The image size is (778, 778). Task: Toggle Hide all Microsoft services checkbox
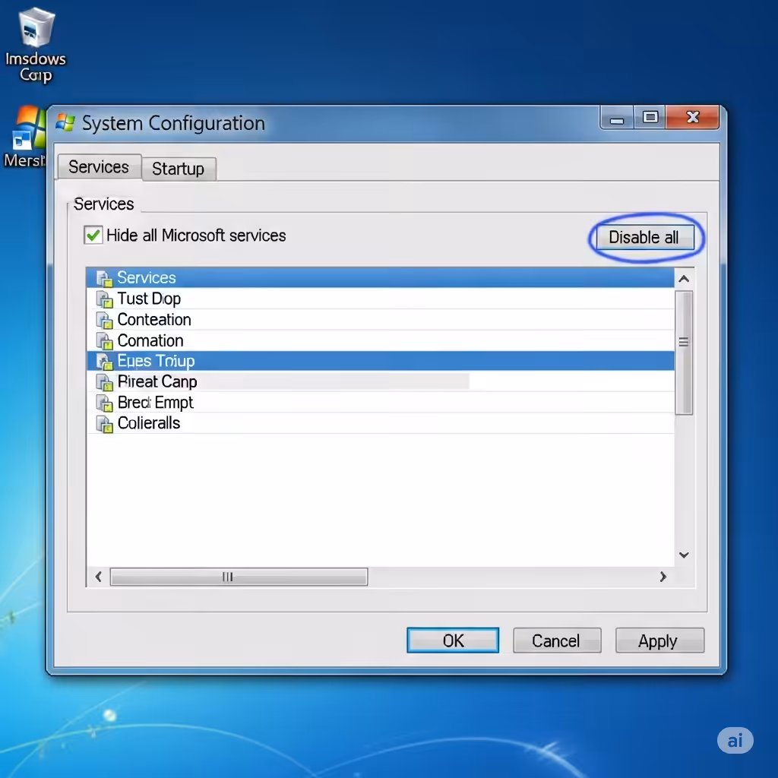coord(93,236)
